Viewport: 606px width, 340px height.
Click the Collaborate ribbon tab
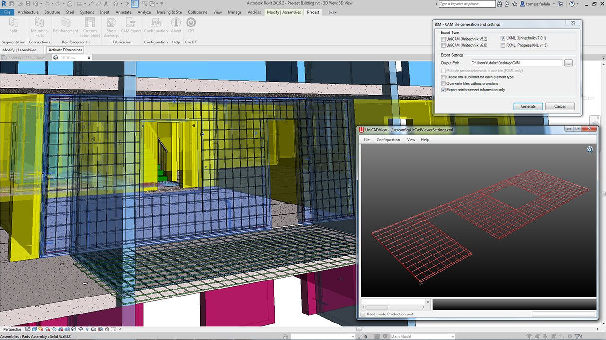pos(197,12)
